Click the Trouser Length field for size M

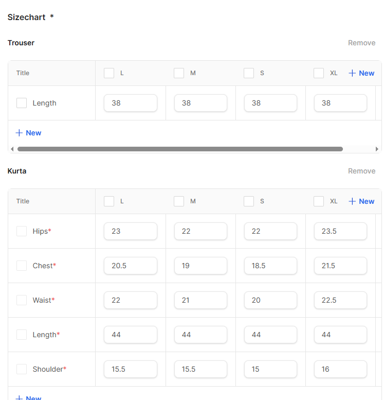[x=200, y=103]
